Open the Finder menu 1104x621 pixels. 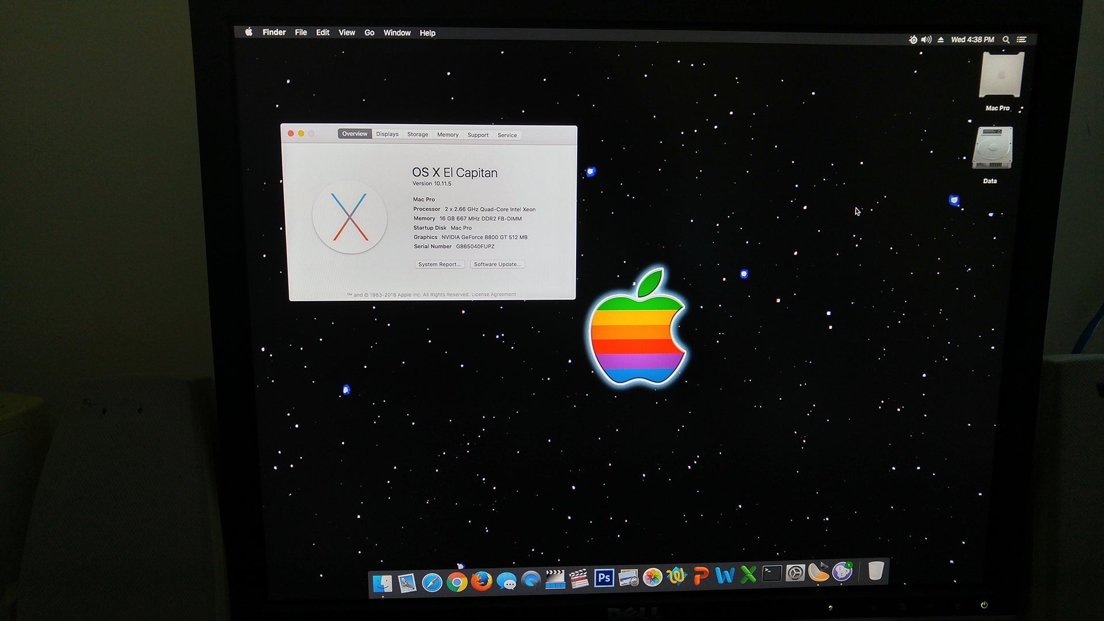coord(274,32)
